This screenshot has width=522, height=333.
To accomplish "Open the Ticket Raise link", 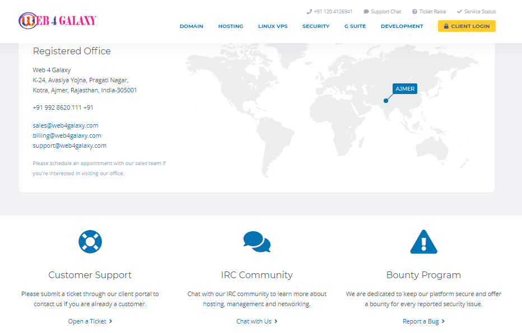I will coord(429,12).
